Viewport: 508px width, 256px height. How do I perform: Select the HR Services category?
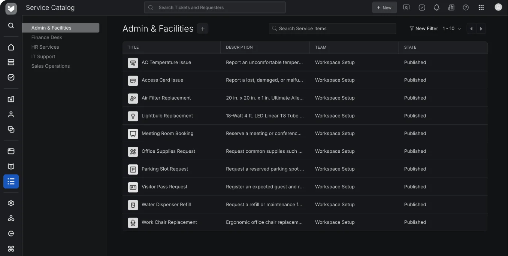45,47
